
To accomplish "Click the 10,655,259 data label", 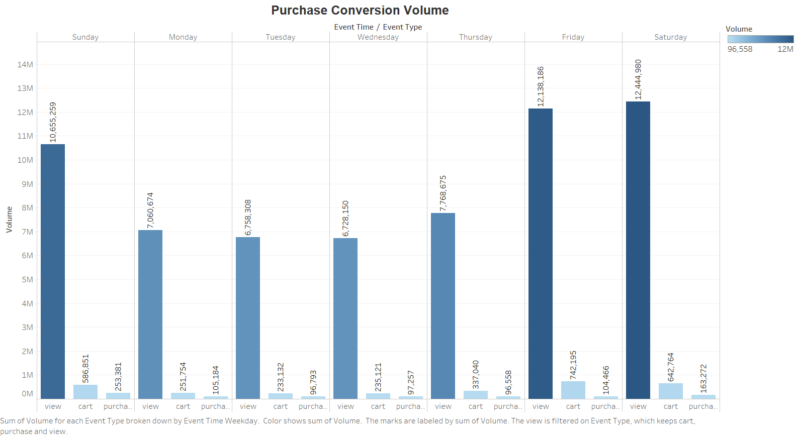I will pos(53,122).
